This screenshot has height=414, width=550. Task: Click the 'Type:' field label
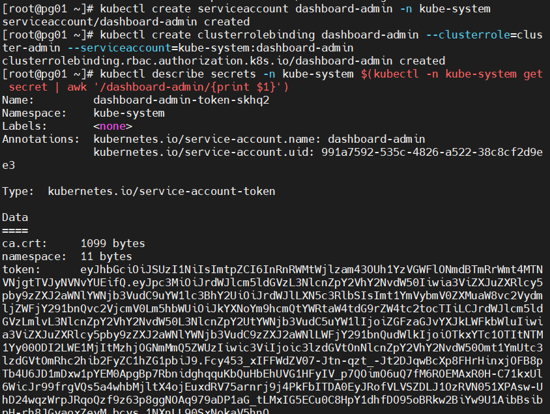pos(18,192)
